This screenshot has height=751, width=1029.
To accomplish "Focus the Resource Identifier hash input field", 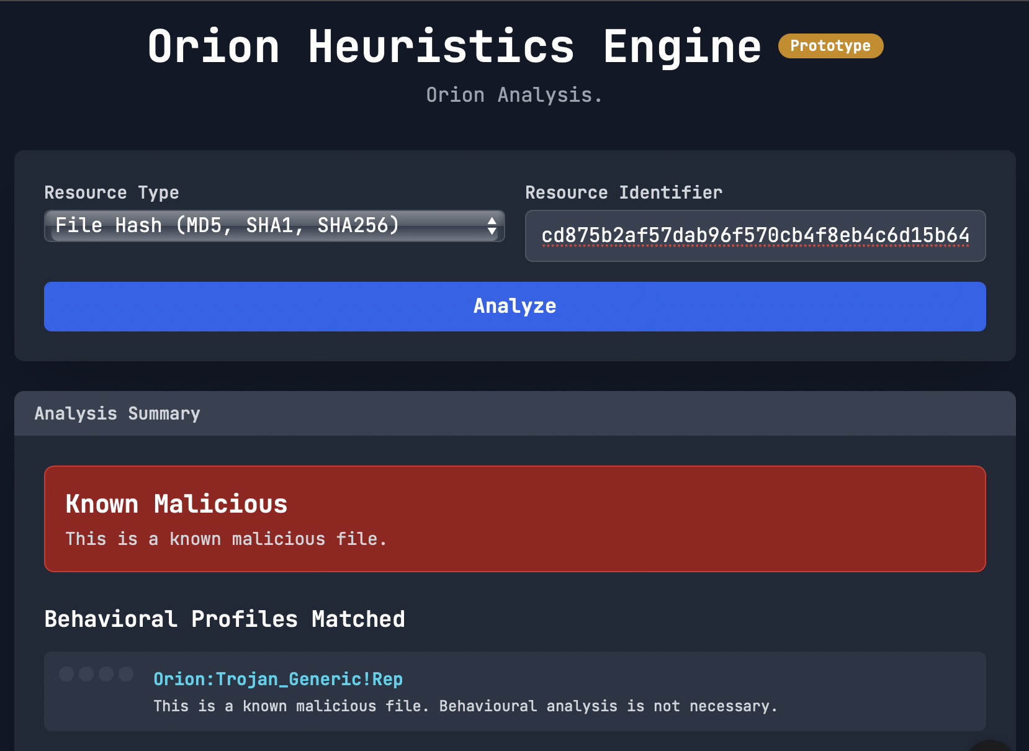I will pos(755,236).
